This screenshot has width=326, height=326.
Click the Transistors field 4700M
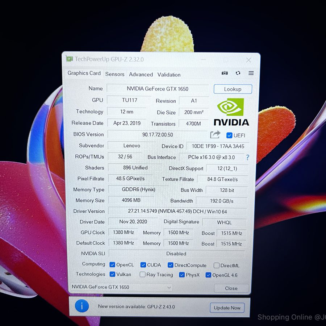pos(193,124)
